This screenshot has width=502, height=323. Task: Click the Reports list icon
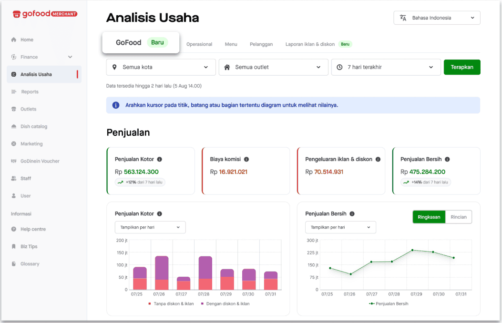pos(13,92)
